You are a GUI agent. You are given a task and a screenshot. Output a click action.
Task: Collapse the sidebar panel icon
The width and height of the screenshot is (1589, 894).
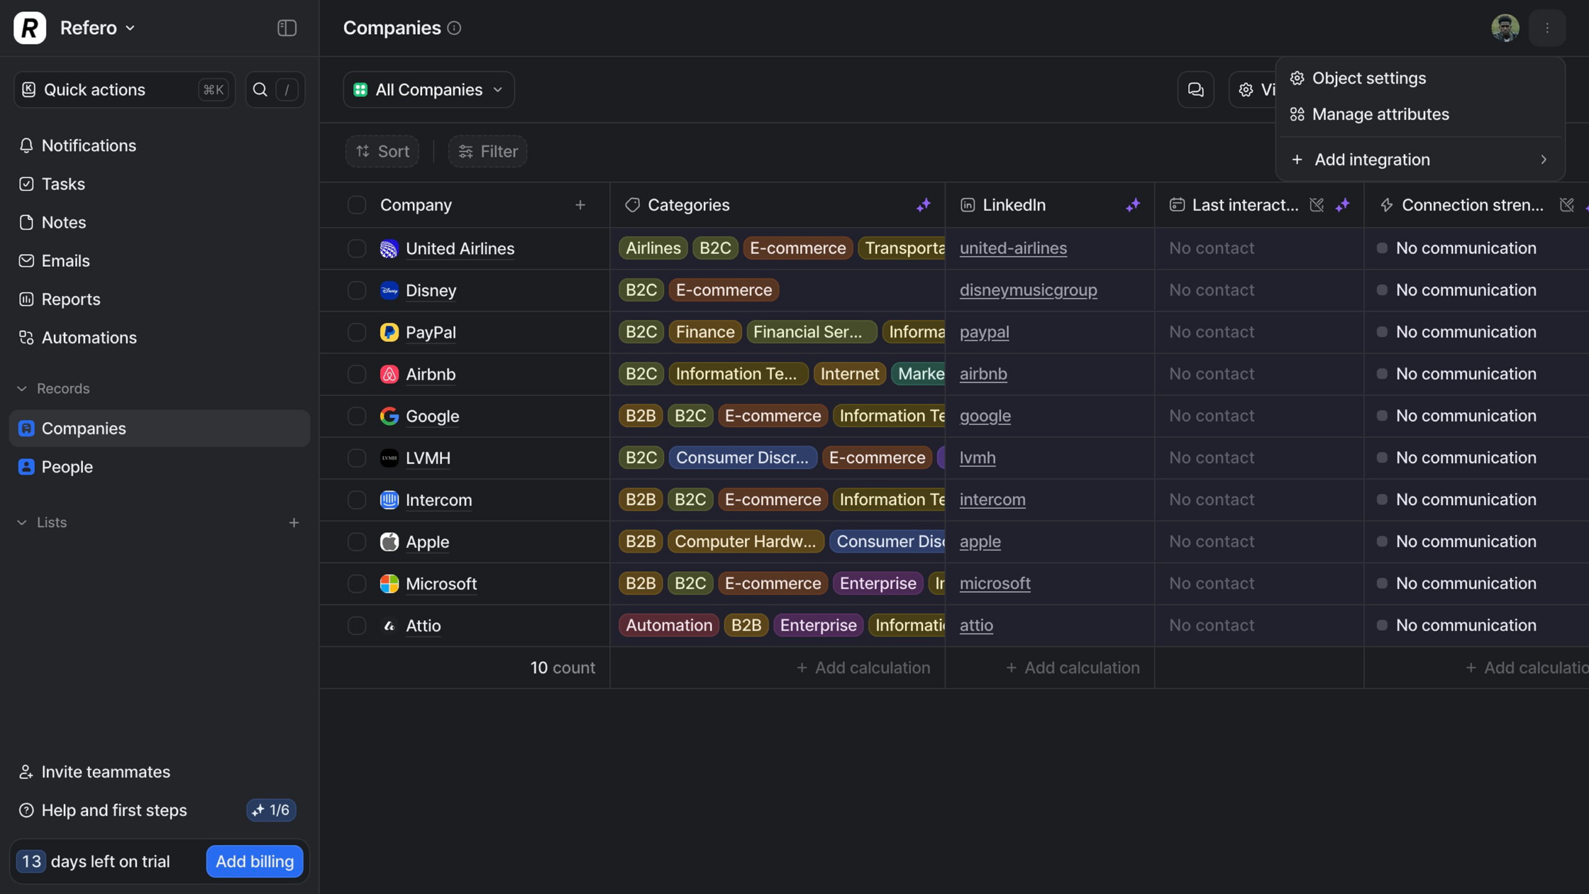pos(286,28)
